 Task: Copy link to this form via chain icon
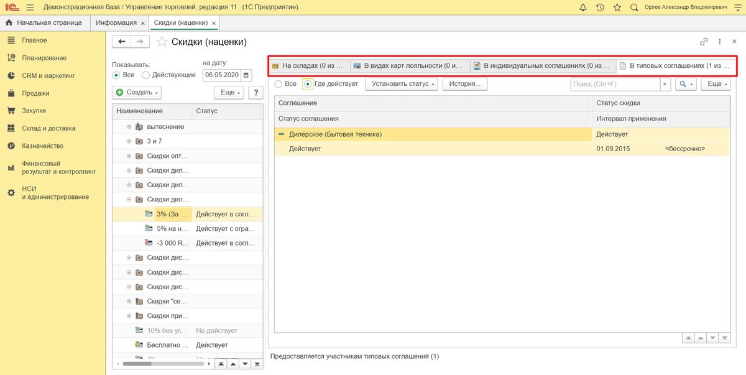(x=704, y=42)
